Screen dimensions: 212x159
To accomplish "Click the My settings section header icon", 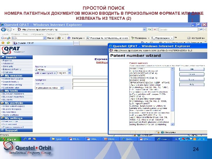I will [2, 118].
